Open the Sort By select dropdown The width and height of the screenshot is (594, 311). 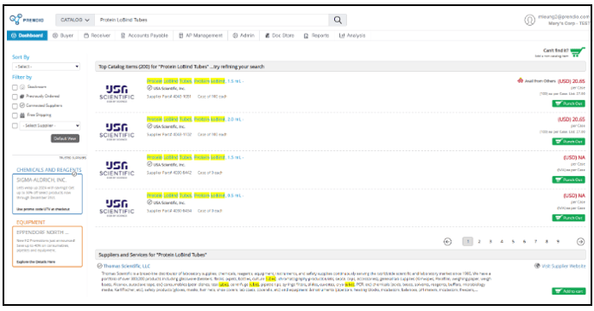point(46,67)
